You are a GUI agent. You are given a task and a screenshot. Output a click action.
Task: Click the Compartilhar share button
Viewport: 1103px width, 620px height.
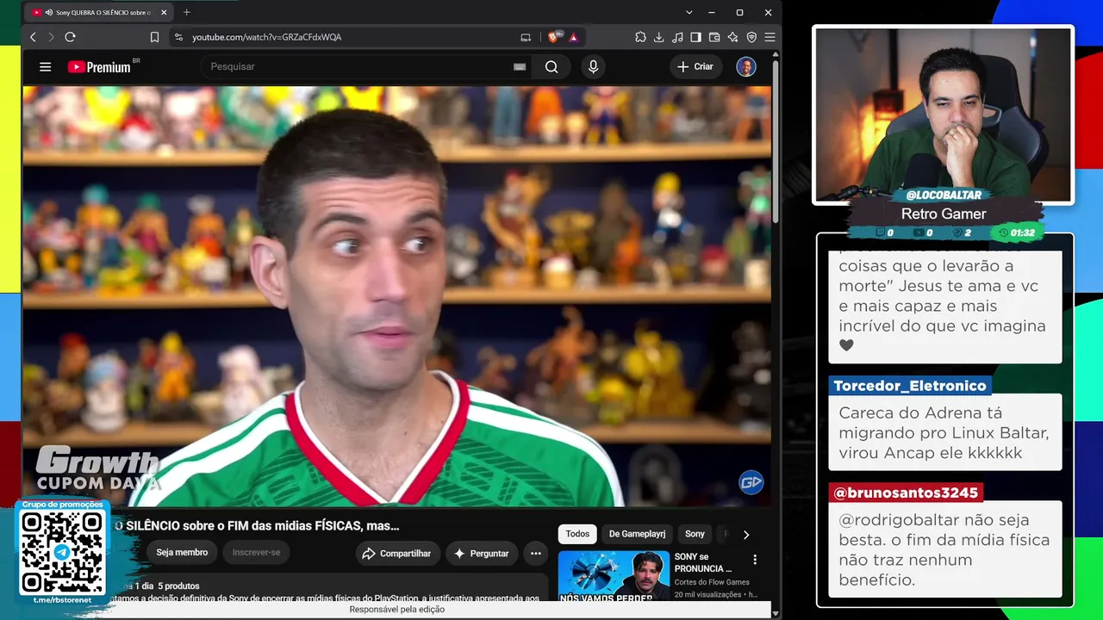[396, 554]
